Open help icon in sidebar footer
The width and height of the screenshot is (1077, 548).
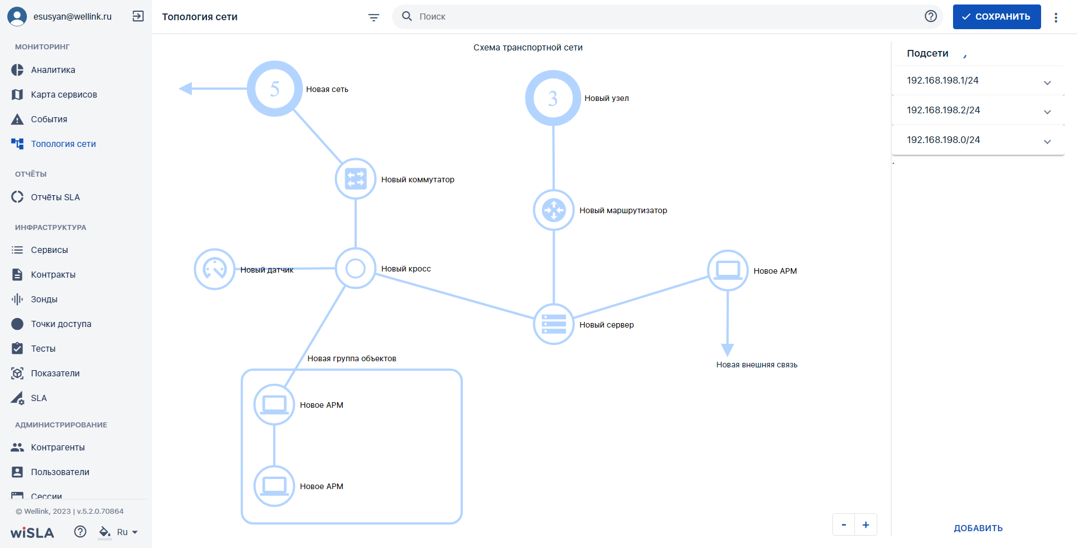(x=80, y=532)
